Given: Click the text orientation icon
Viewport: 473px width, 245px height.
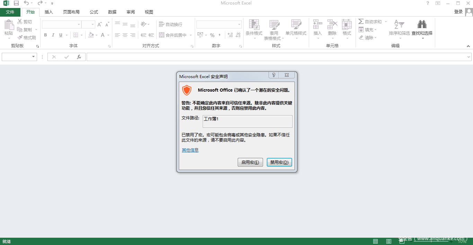Looking at the screenshot, I should click(x=143, y=24).
